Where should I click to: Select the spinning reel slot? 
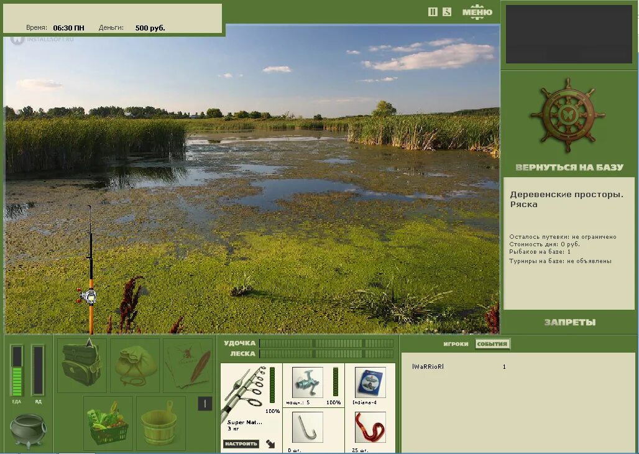point(308,382)
